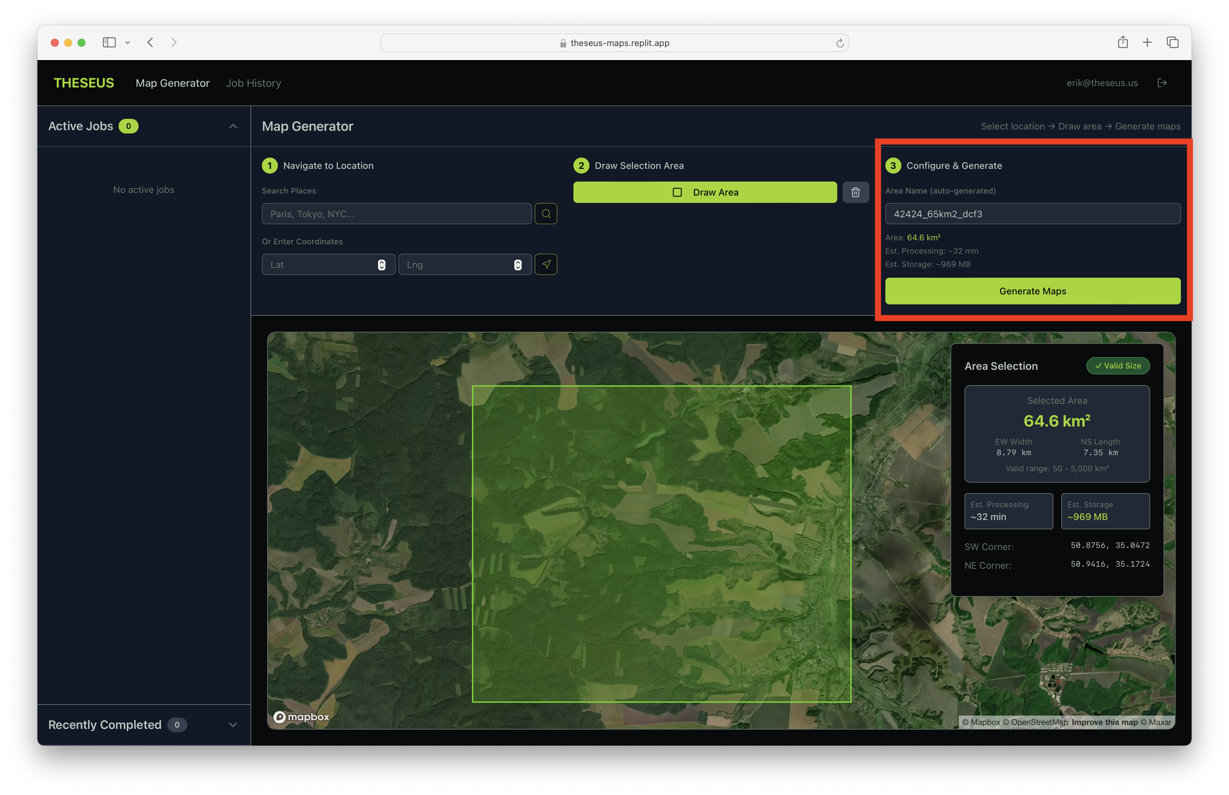Open a new tab with plus icon
Screen dimensions: 1229x795
coord(1148,42)
